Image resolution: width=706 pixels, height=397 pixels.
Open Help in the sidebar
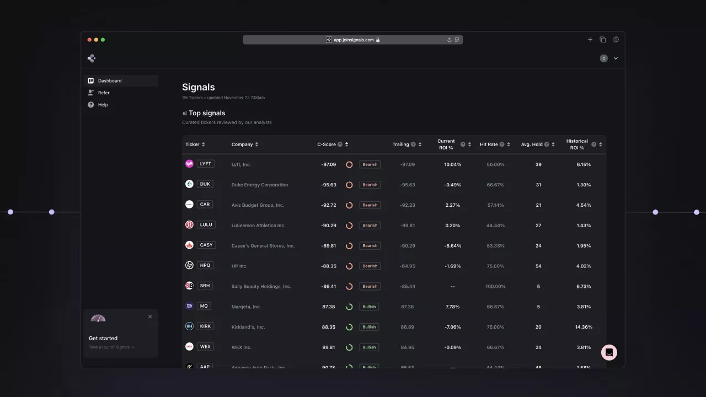[x=103, y=105]
